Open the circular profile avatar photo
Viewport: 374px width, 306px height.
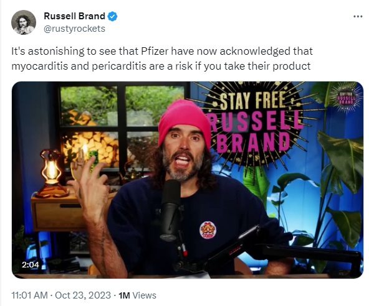click(24, 22)
